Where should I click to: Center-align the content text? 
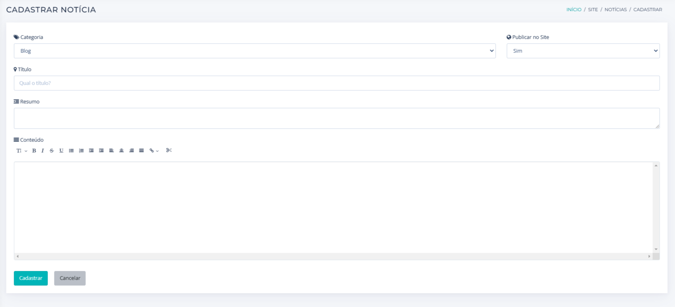121,151
